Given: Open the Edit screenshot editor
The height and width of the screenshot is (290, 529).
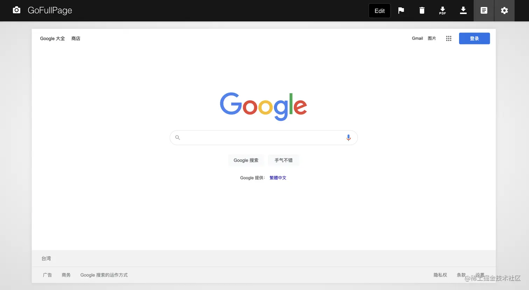Looking at the screenshot, I should coord(380,11).
